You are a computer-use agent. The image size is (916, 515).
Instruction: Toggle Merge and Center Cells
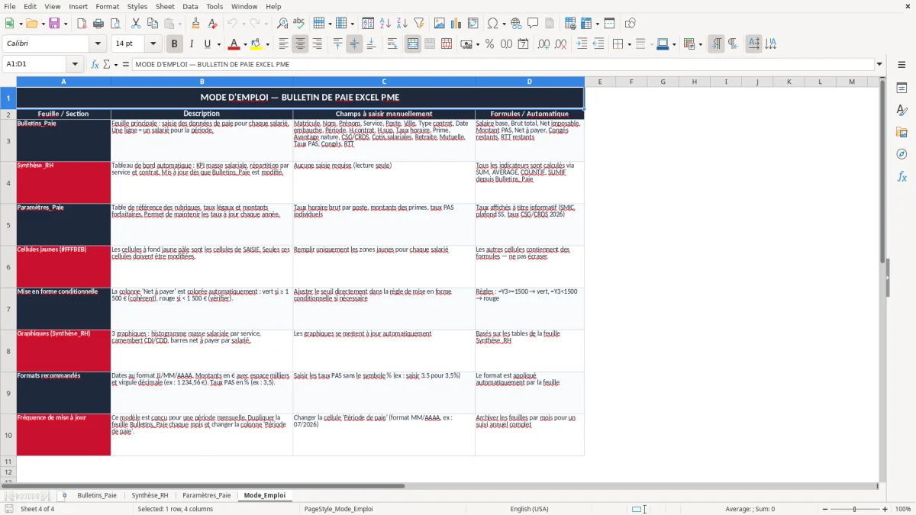[412, 44]
